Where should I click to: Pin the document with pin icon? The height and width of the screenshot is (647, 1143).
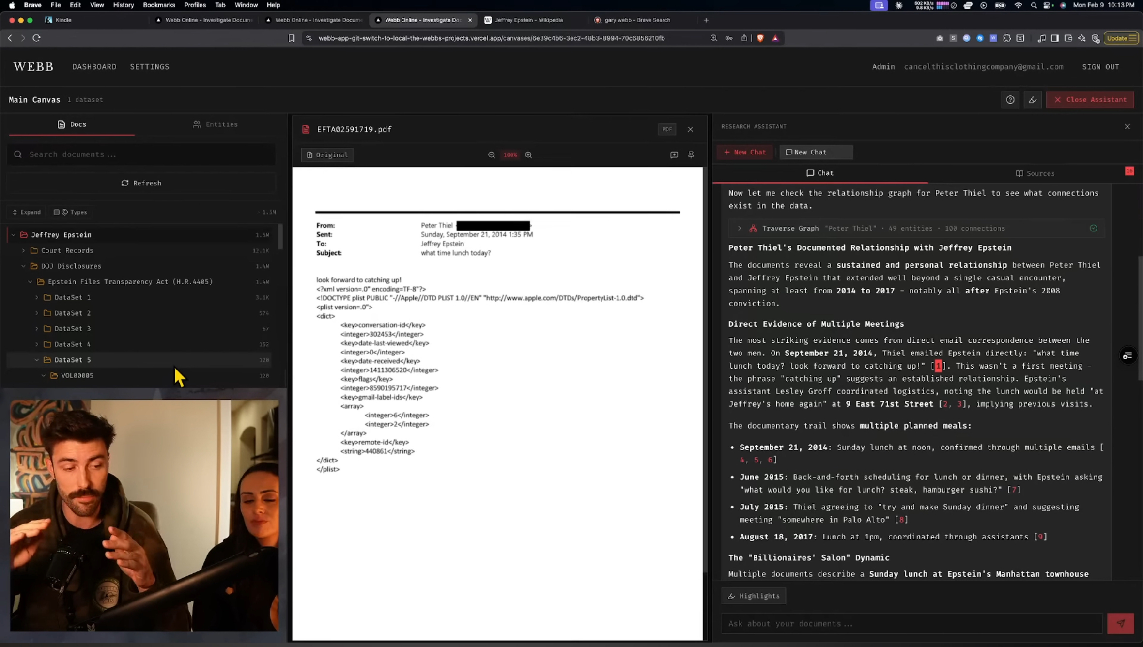(691, 155)
